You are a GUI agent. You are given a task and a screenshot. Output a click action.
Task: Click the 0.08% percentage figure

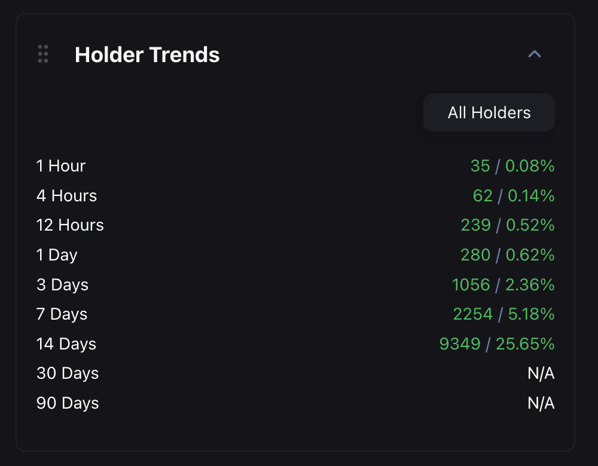click(x=529, y=166)
